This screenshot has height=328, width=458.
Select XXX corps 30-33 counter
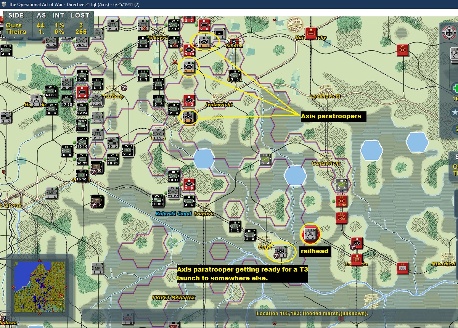coord(158,201)
